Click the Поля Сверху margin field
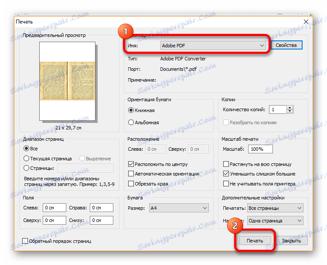 click(x=54, y=220)
